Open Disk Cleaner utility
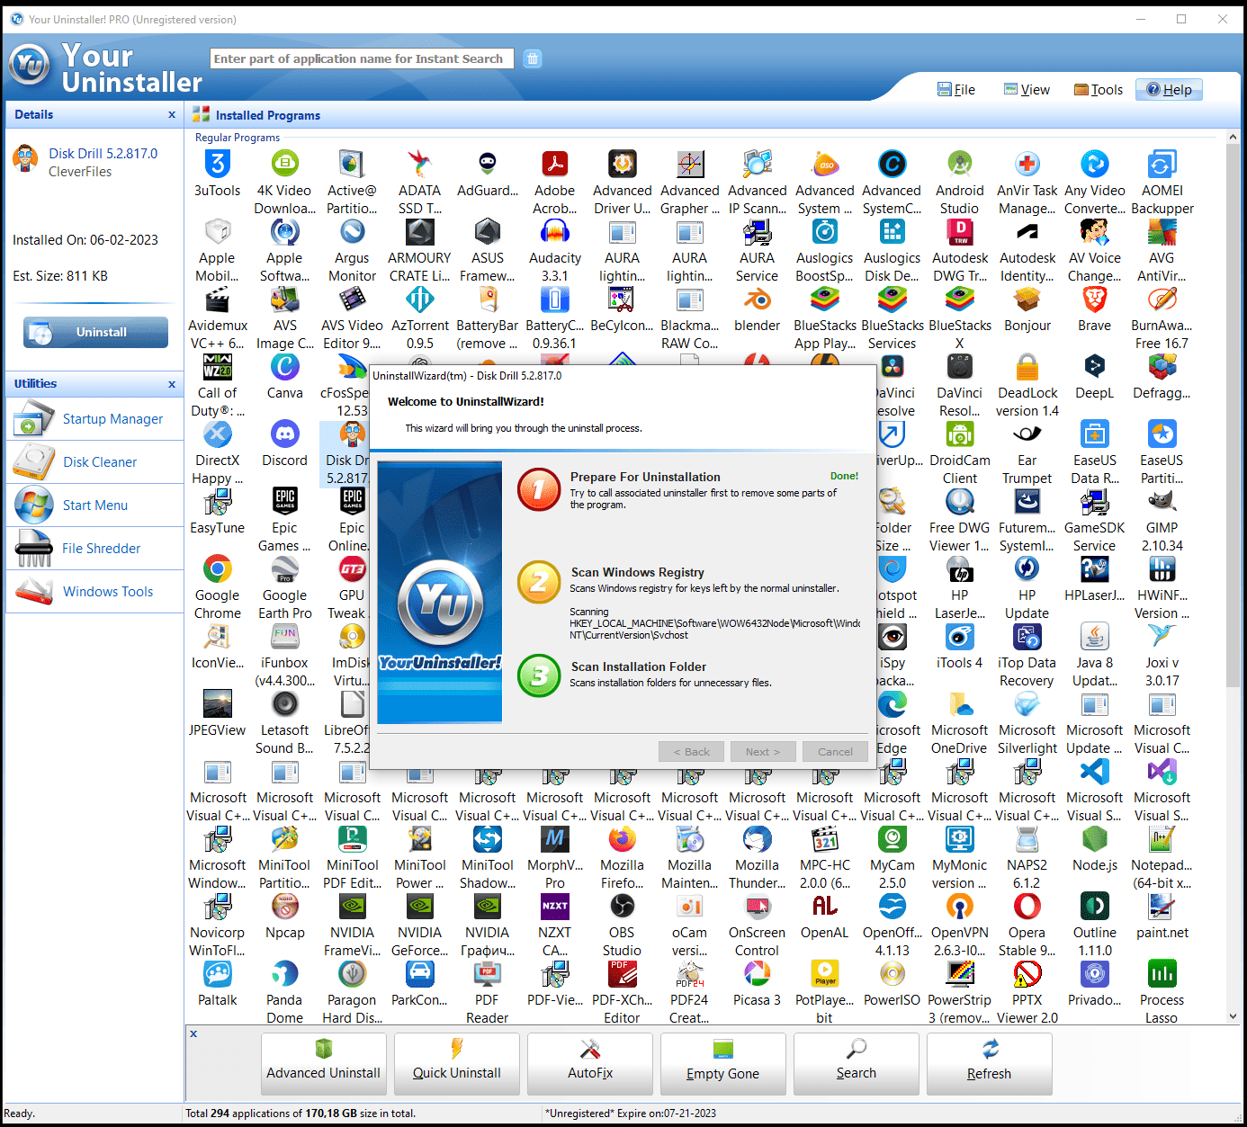The width and height of the screenshot is (1247, 1127). point(94,462)
